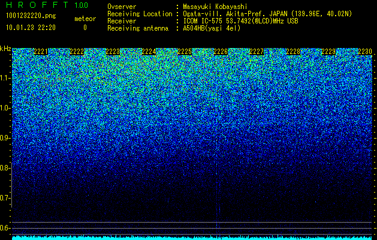The width and height of the screenshot is (377, 240).
Task: Click the word meteor above count
Action: point(85,19)
